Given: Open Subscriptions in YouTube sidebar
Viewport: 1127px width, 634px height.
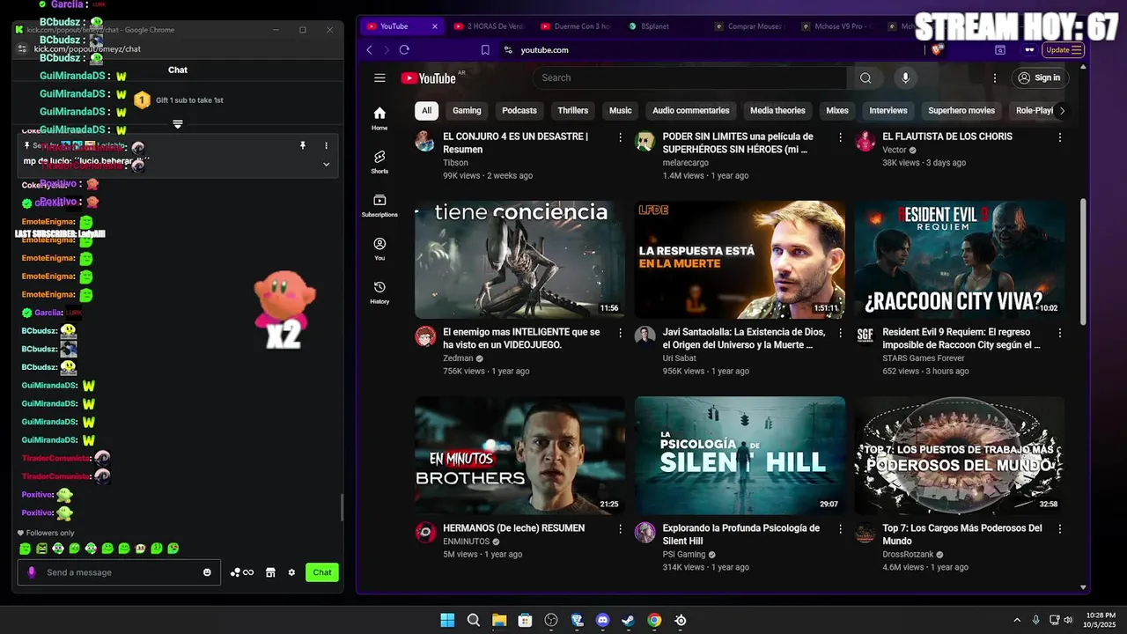Looking at the screenshot, I should pos(379,205).
